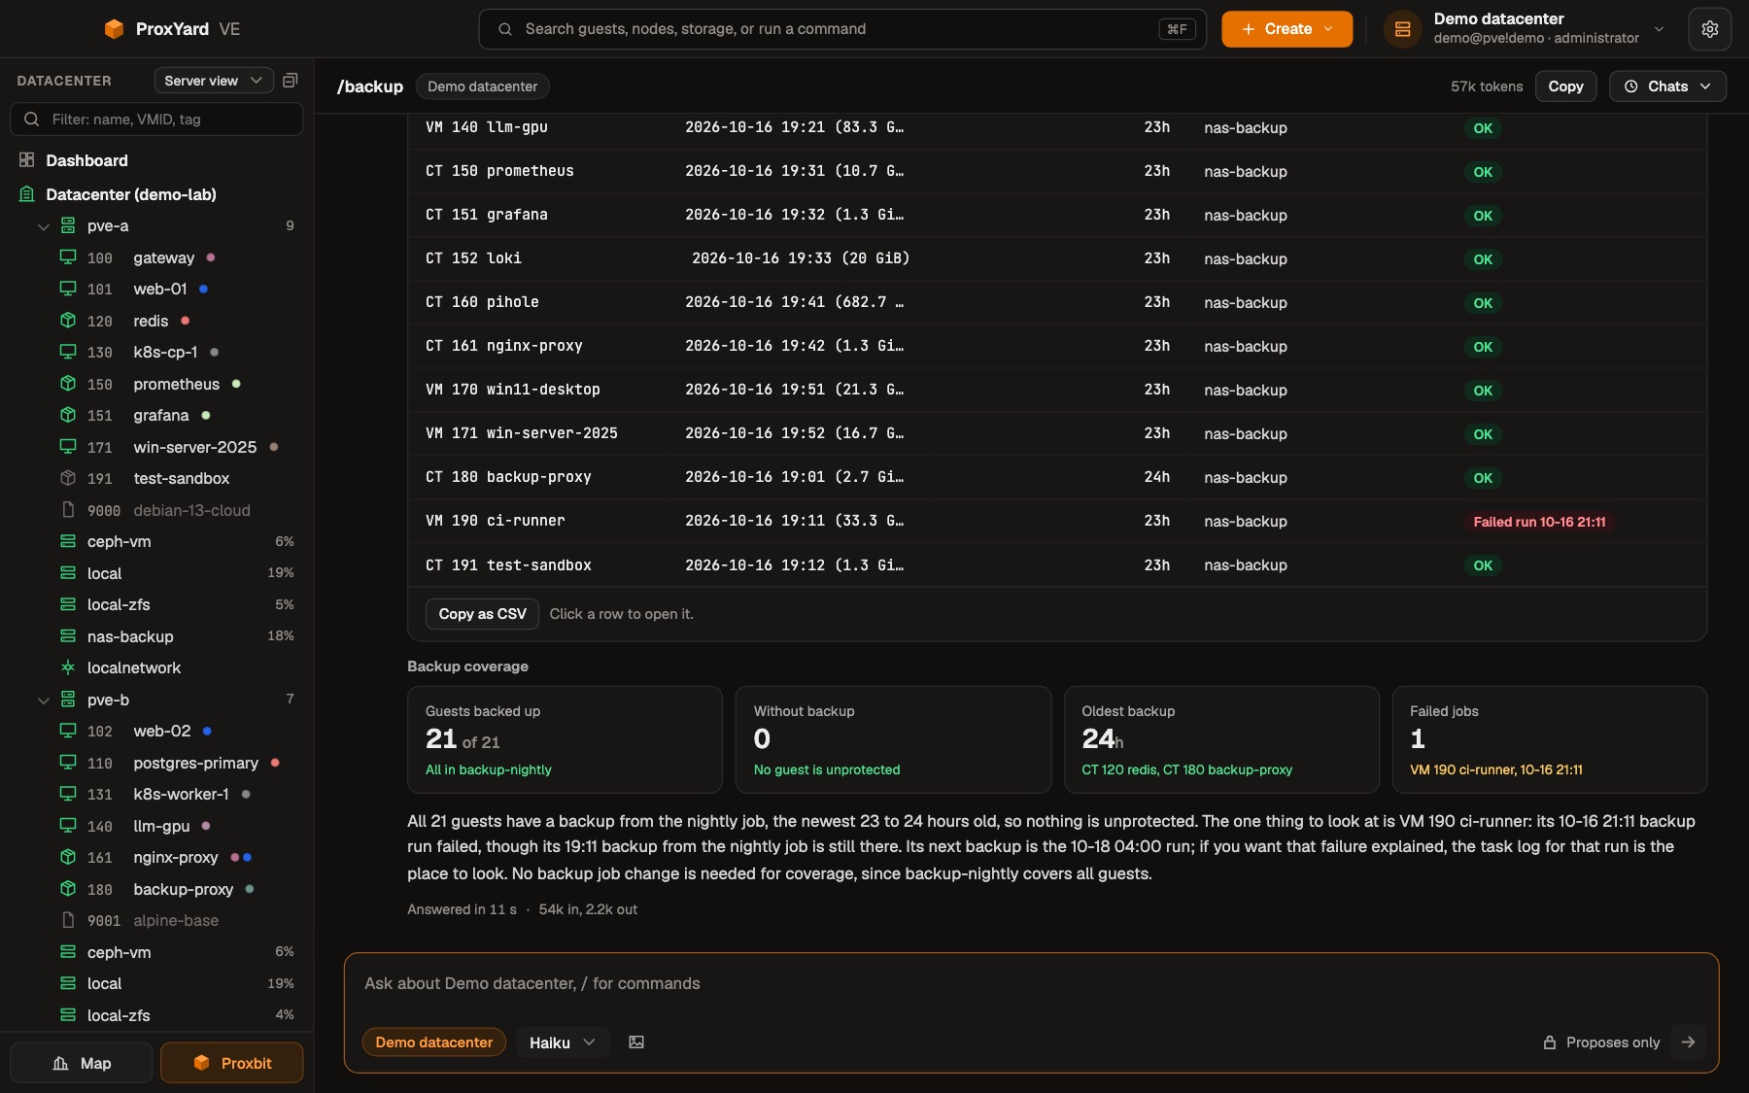
Task: Toggle the Demo datacenter context chip
Action: click(x=434, y=1042)
